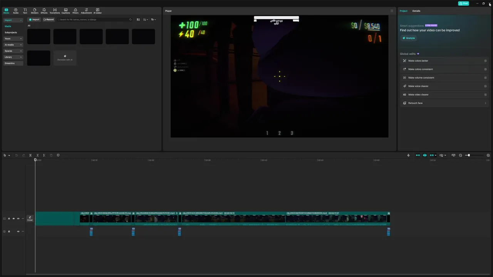Expand the Spaces sidebar section
Viewport: 493px width, 277px height.
pos(13,51)
